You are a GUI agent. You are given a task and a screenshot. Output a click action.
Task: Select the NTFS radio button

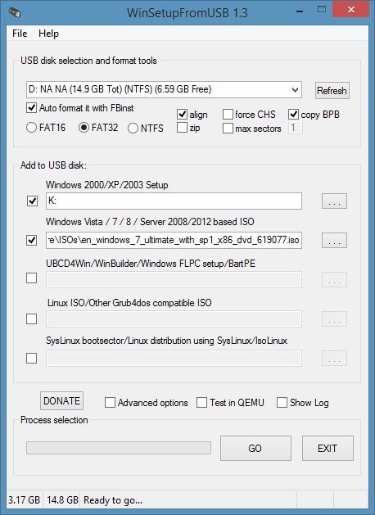pyautogui.click(x=133, y=128)
